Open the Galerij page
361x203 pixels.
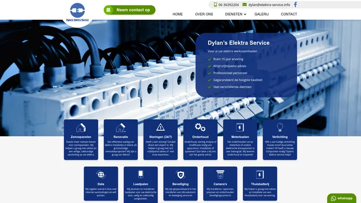(262, 14)
